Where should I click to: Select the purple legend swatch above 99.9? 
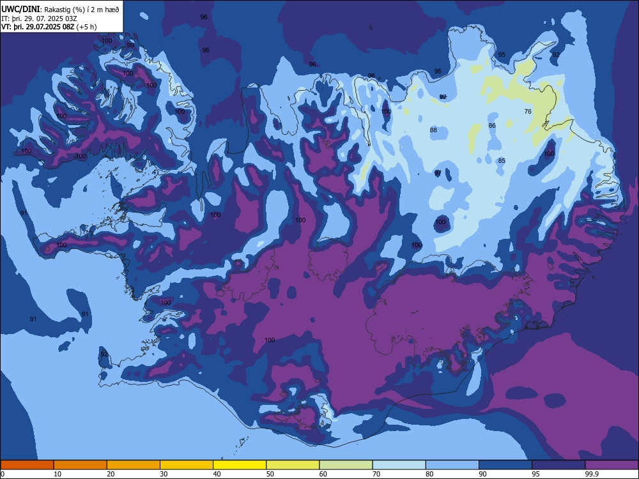(x=612, y=465)
